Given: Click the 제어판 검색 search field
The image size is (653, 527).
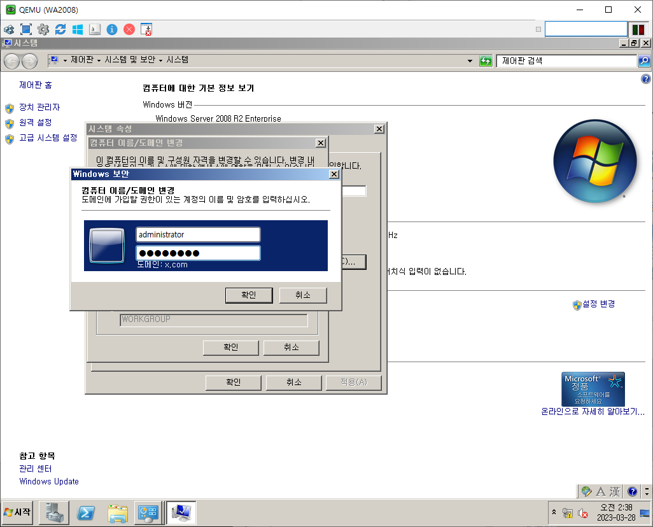Looking at the screenshot, I should 567,61.
